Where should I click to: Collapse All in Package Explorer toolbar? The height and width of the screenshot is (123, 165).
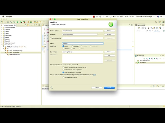[x=26, y=25]
